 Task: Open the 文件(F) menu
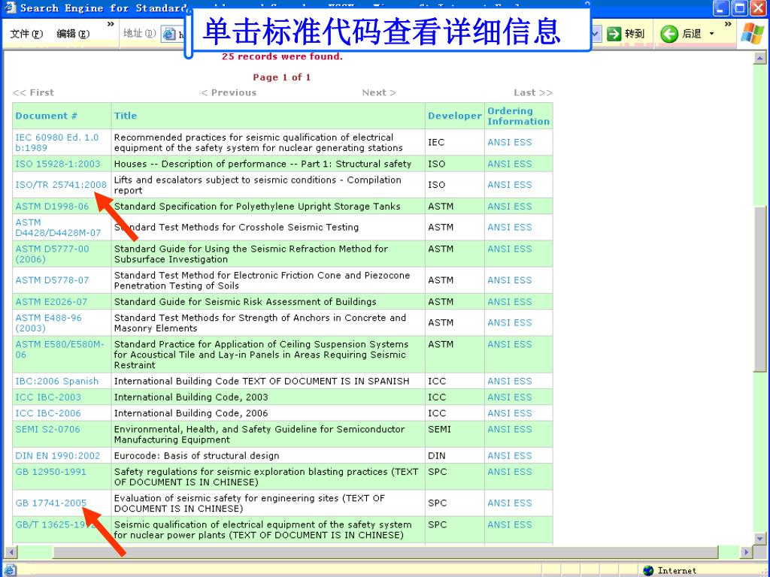point(26,34)
